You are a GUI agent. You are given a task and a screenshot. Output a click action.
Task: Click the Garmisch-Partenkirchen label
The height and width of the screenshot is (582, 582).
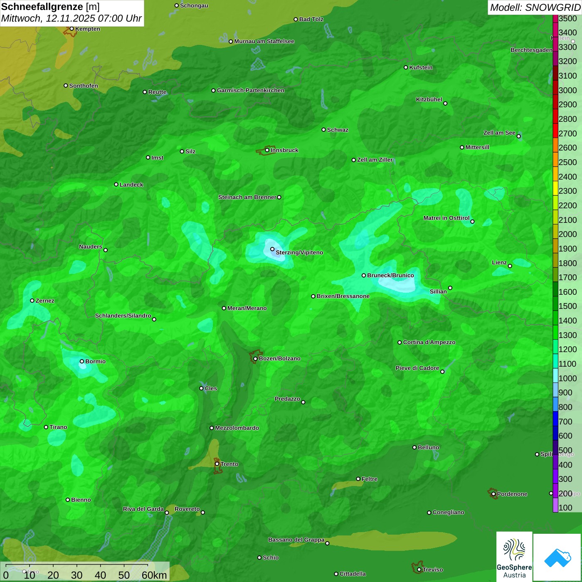coord(251,90)
